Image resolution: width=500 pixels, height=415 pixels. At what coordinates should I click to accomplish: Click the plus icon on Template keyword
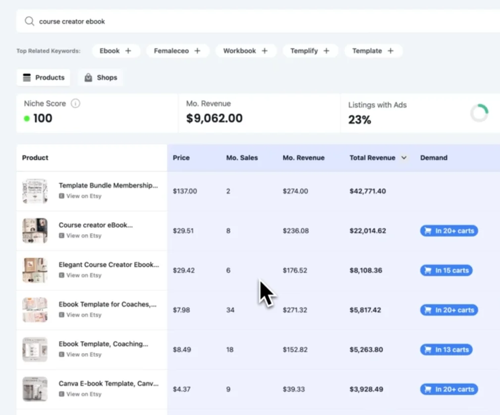coord(390,51)
